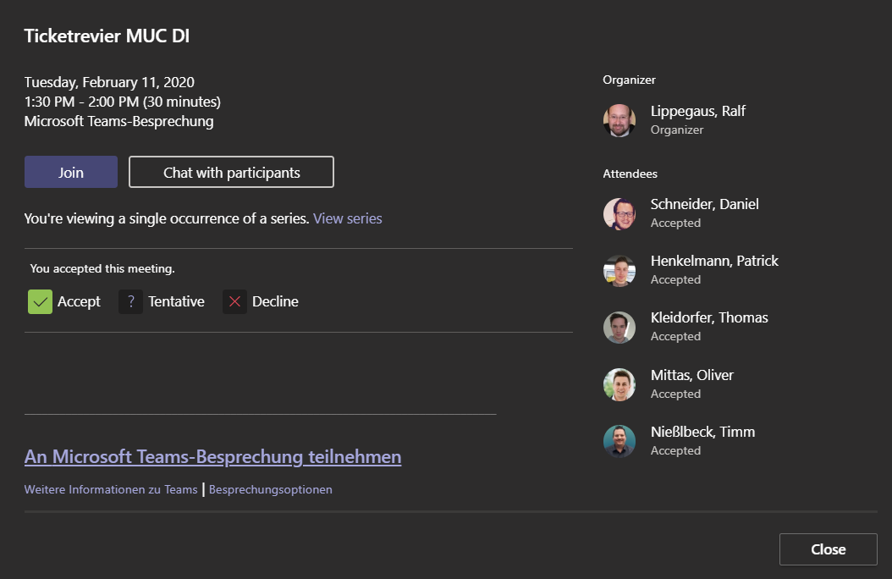Mark response as Tentative
Image resolution: width=892 pixels, height=579 pixels.
(176, 302)
